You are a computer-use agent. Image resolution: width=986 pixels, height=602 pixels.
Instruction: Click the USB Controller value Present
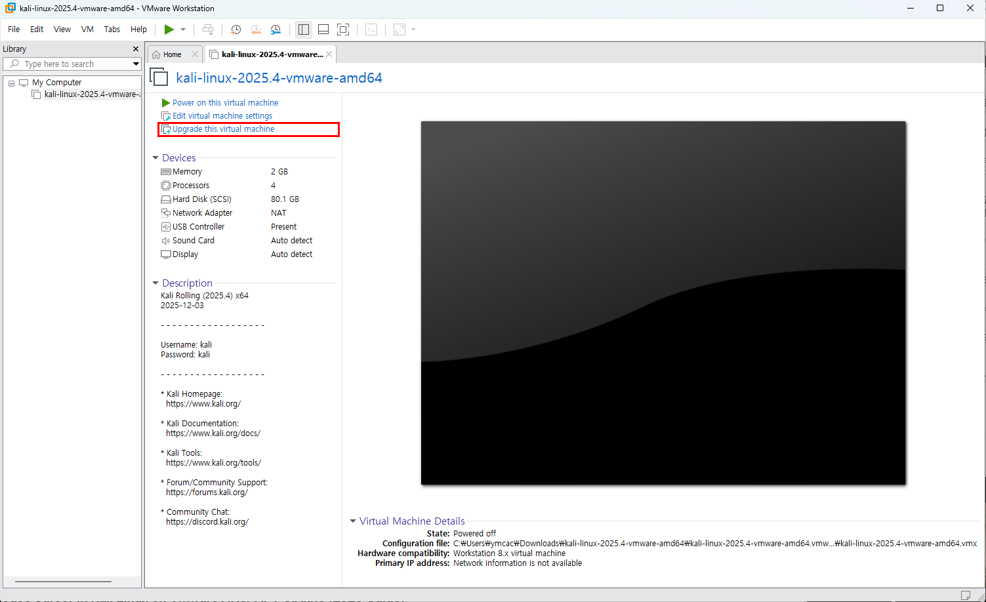point(283,227)
